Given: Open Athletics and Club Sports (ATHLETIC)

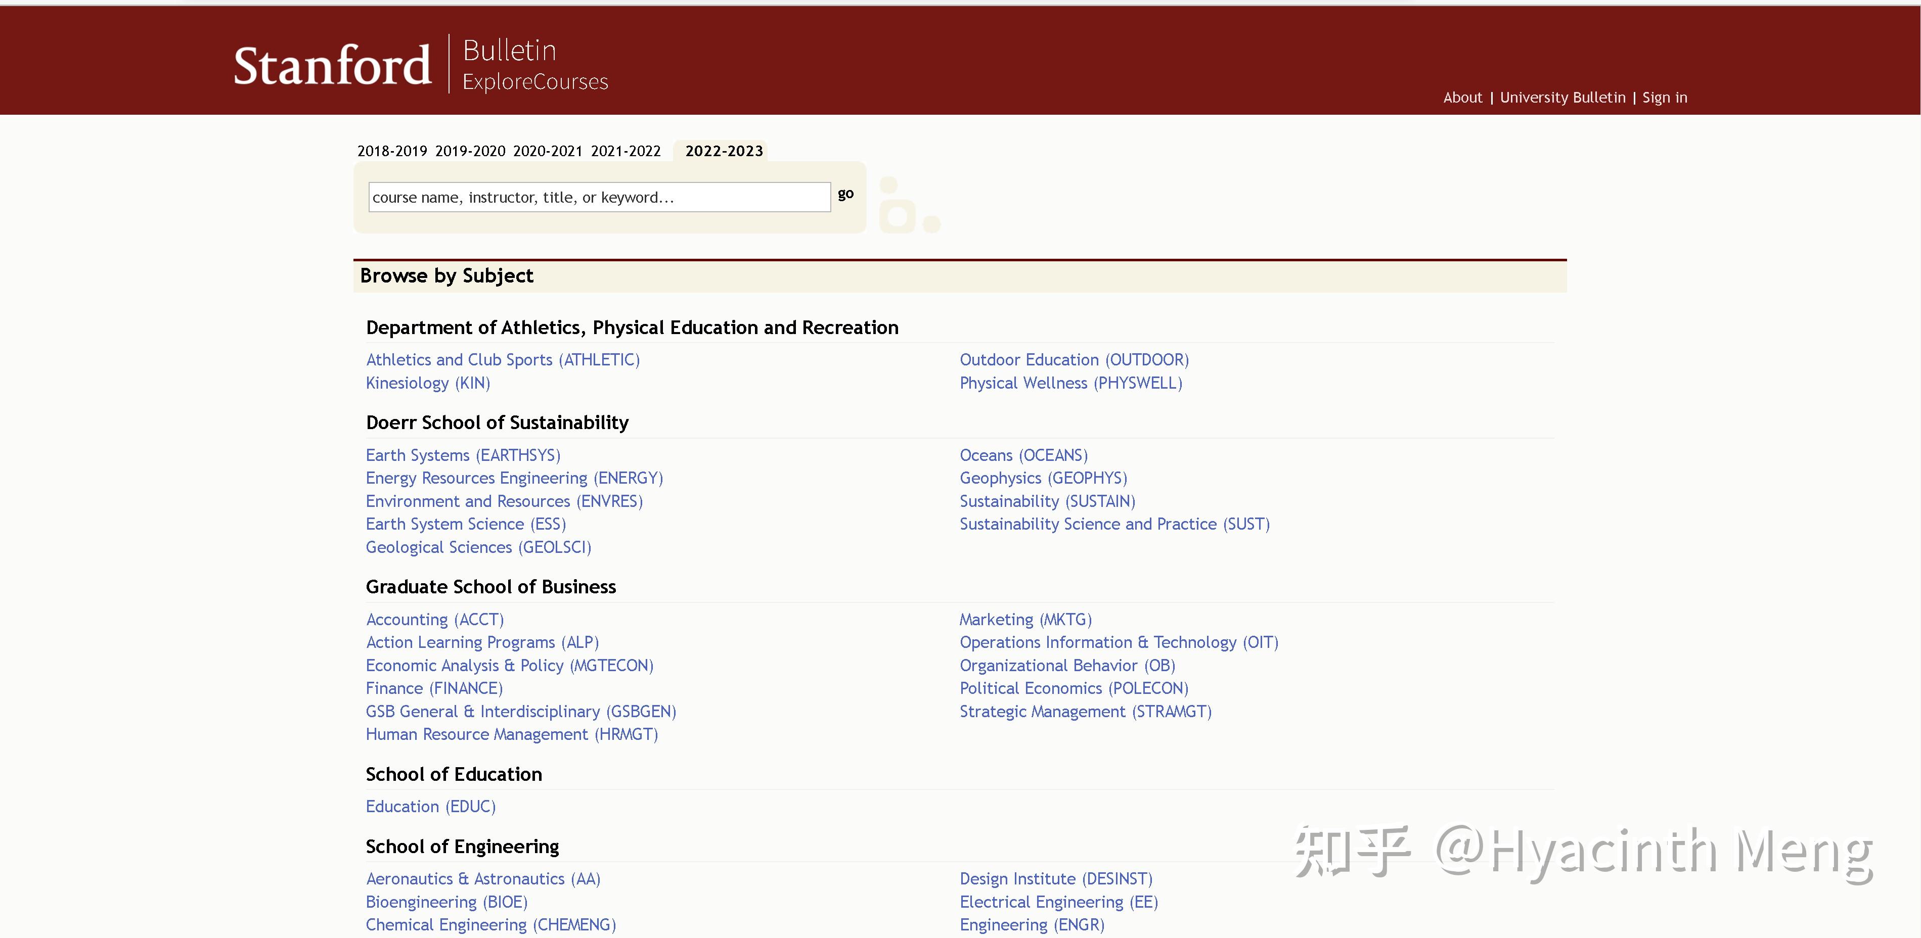Looking at the screenshot, I should click(x=503, y=360).
